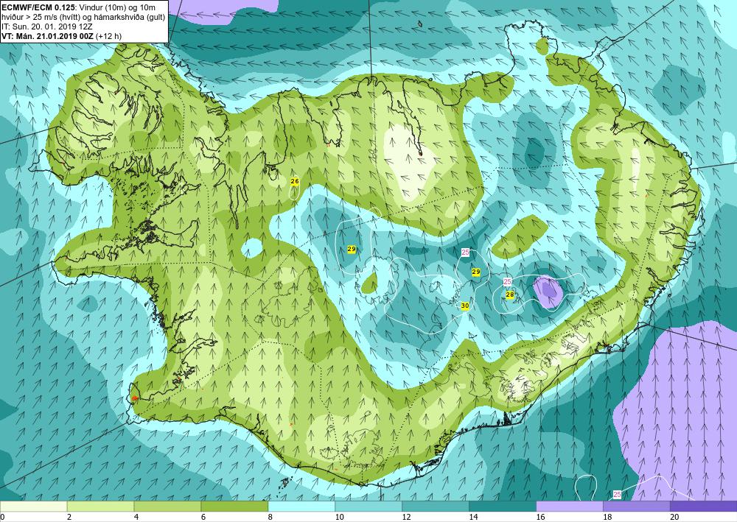Screen dimensions: 737x522
Task: Click the legend value 12
Action: pos(407,518)
